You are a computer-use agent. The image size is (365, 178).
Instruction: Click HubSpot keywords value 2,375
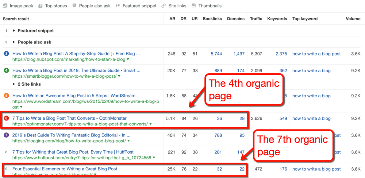[x=281, y=54]
